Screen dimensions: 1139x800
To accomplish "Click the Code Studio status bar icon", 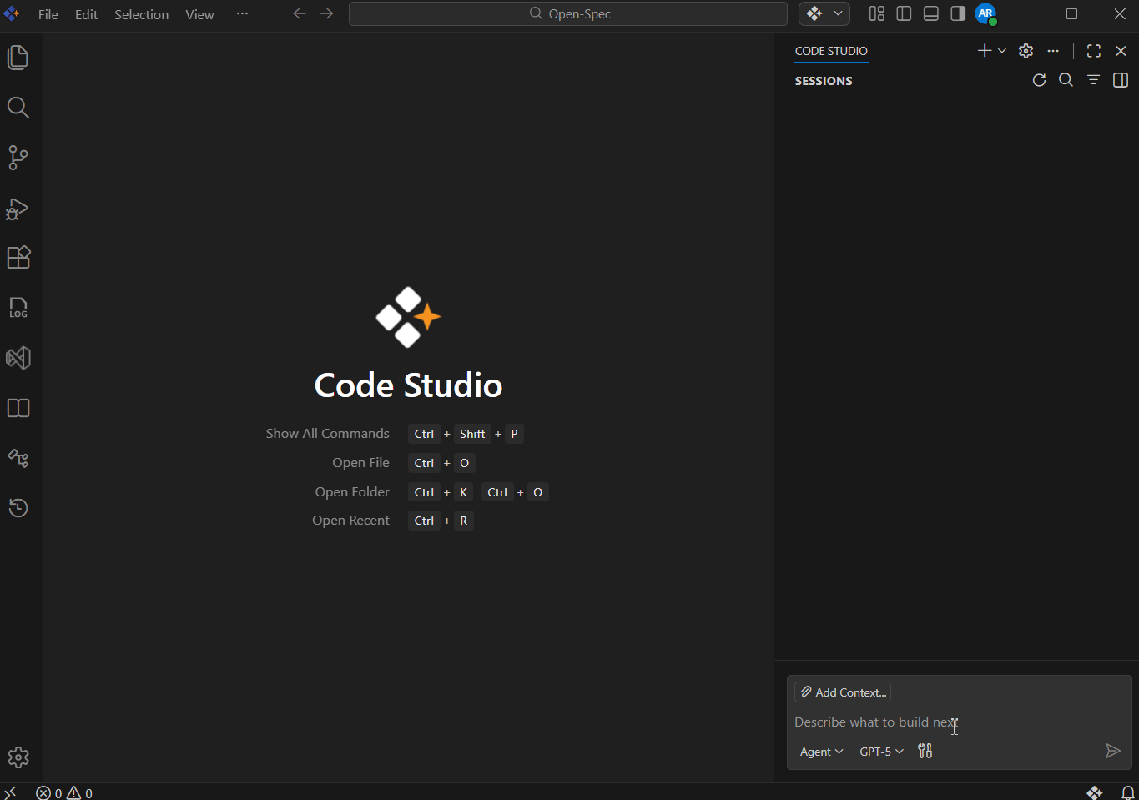I will (1095, 792).
